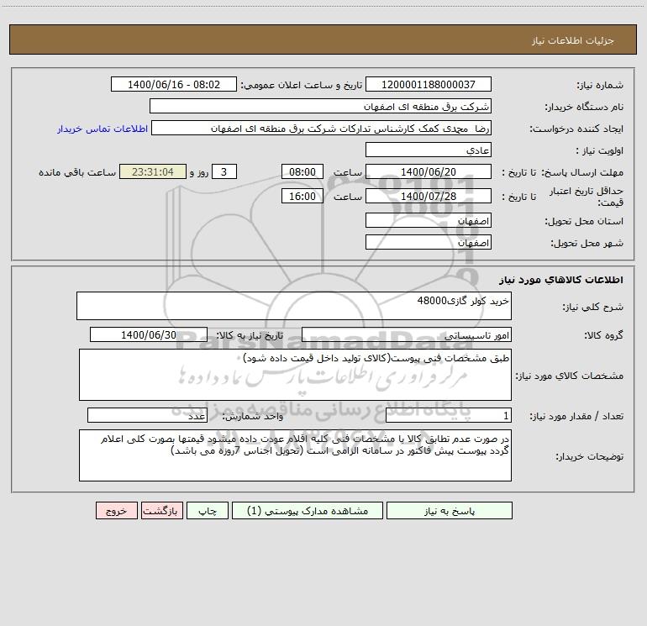Viewport: 647px width, 626px height.
Task: Click response deadline date field 1400/06/20
Action: [x=429, y=171]
